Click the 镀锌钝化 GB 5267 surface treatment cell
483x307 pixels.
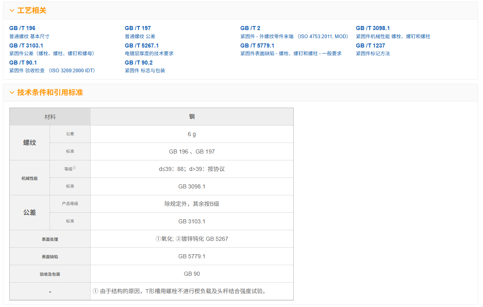point(192,239)
